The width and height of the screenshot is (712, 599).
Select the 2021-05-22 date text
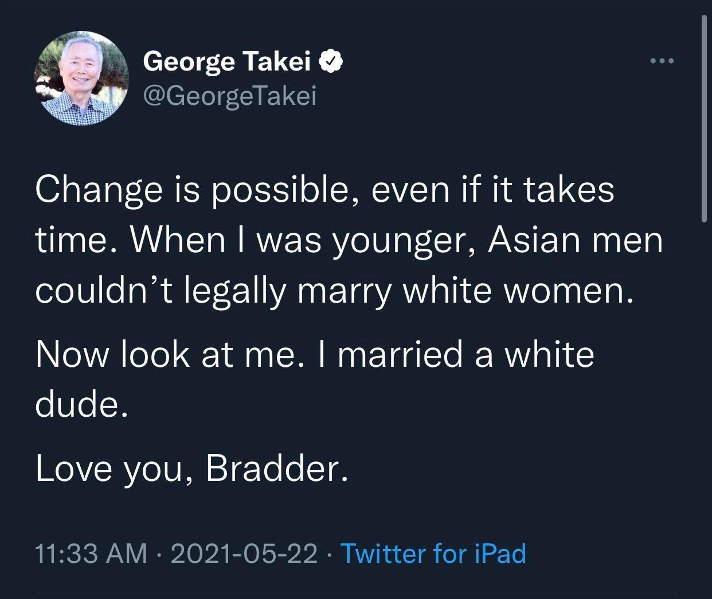tap(244, 554)
